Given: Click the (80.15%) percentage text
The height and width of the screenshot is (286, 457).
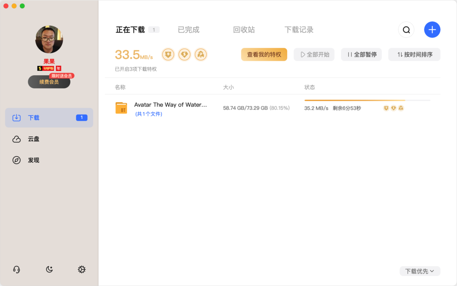Looking at the screenshot, I should click(279, 108).
